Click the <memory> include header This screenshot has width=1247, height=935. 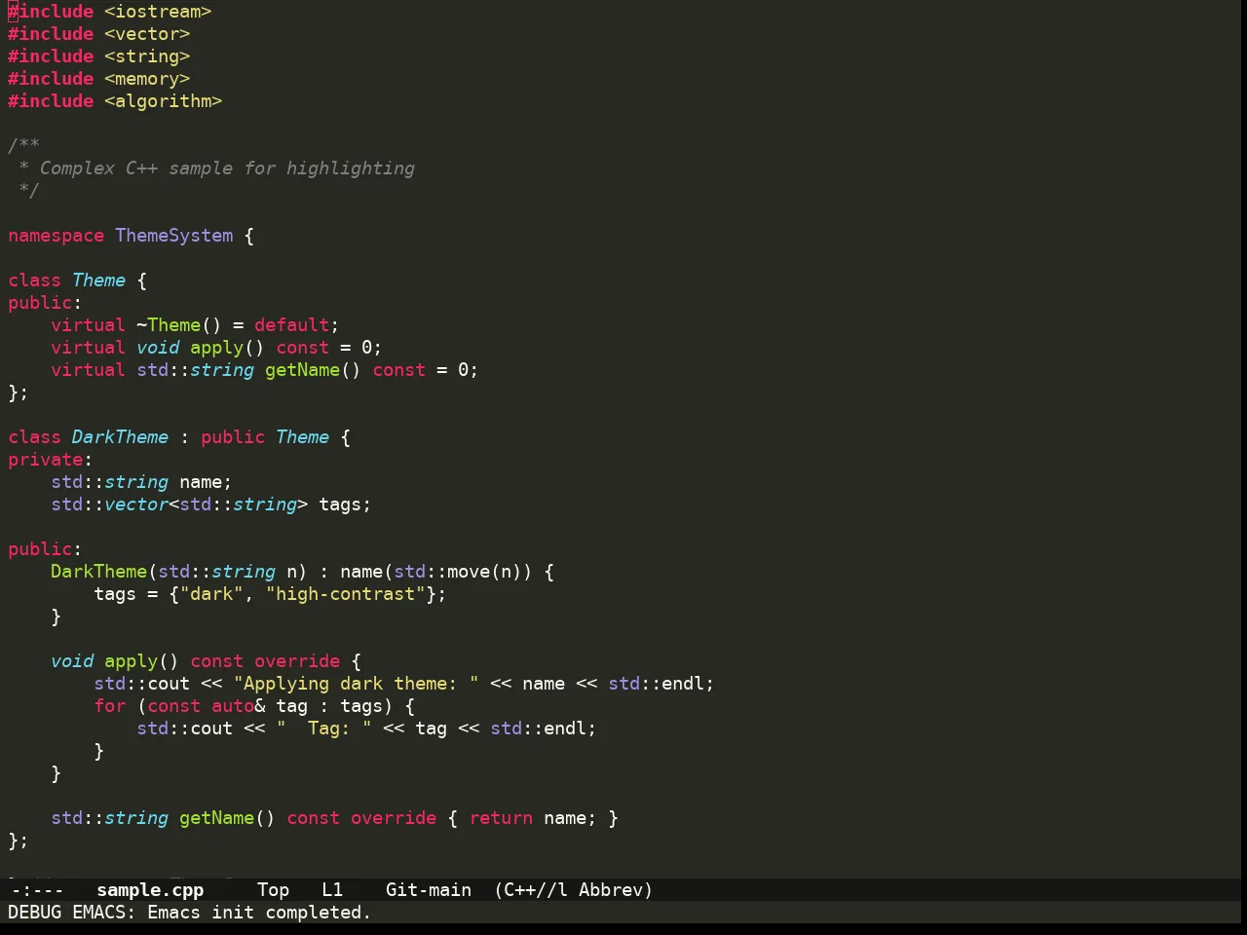[x=147, y=79]
